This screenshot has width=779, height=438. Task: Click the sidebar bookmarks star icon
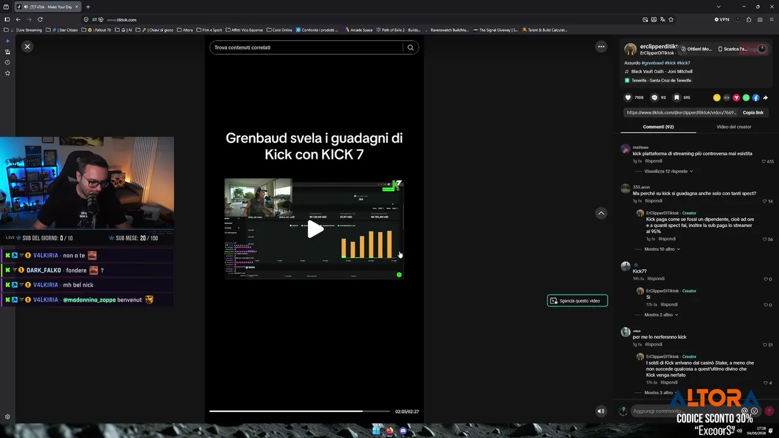7,73
